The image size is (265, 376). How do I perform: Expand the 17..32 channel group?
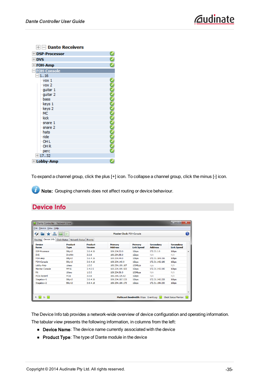pos(37,155)
